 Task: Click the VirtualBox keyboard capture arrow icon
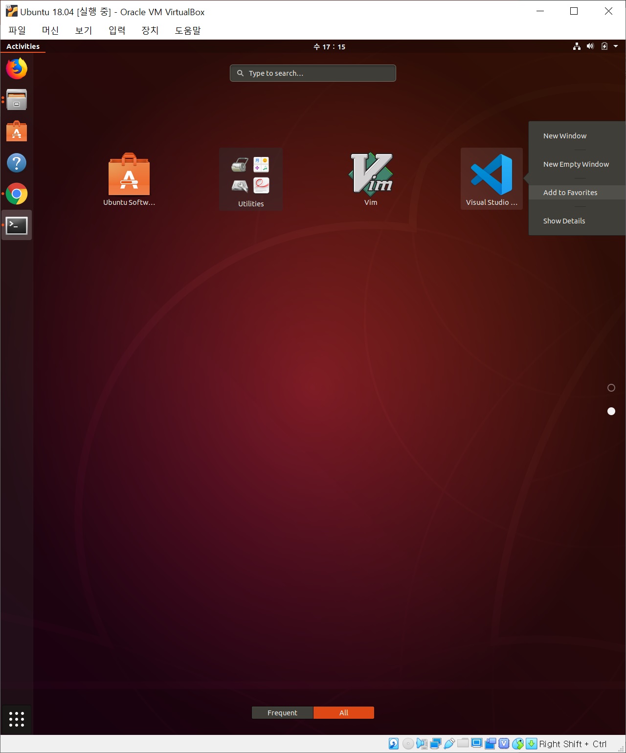click(x=531, y=744)
